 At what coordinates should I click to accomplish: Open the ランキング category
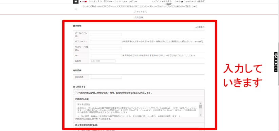(87, 6)
